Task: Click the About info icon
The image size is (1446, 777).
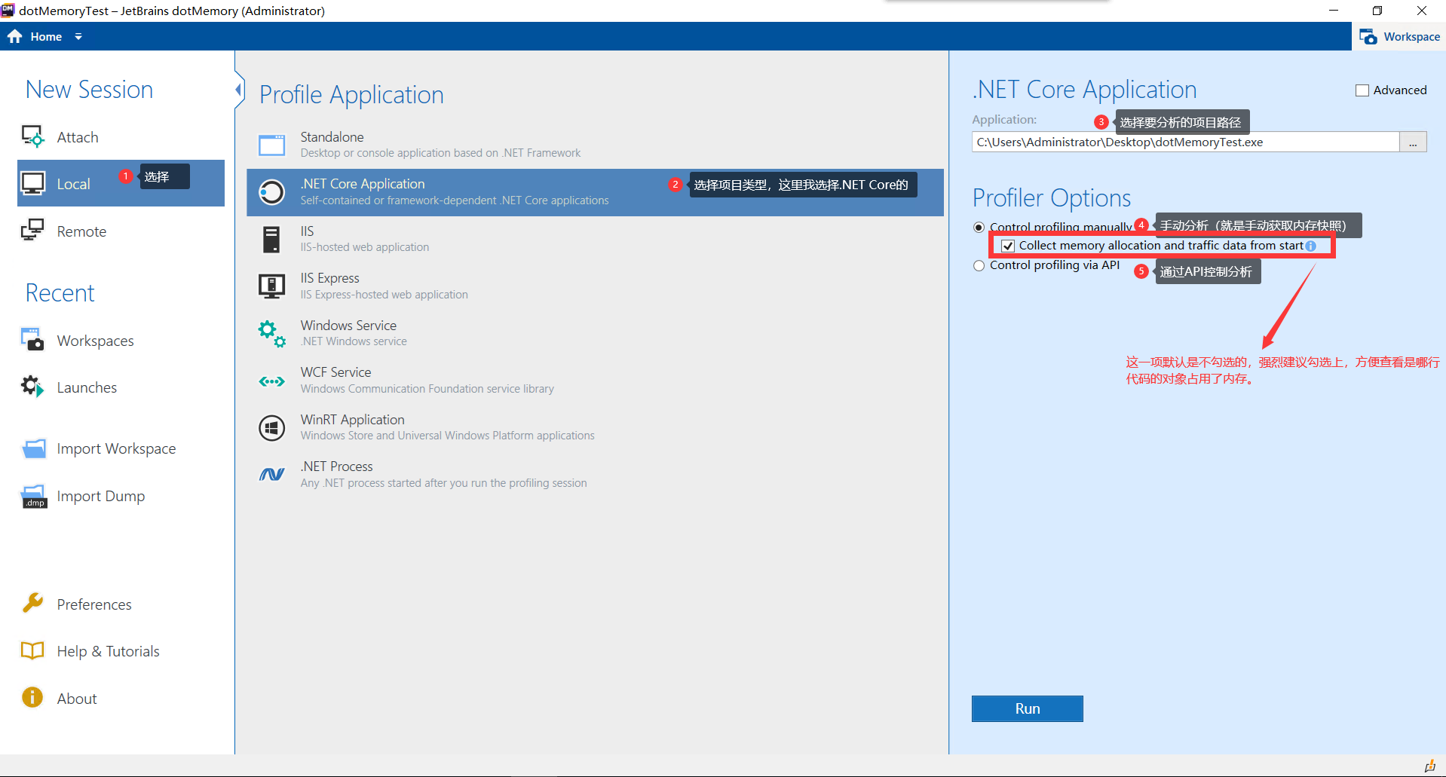Action: [32, 697]
